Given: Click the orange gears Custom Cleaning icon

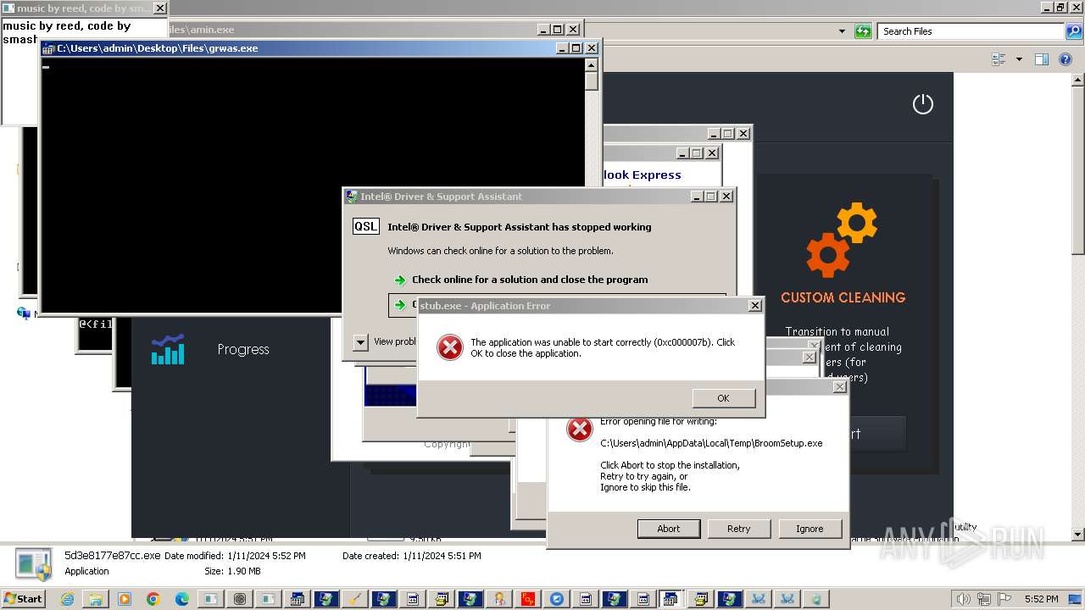Looking at the screenshot, I should click(842, 240).
